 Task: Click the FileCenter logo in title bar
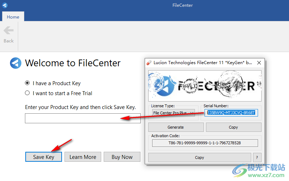click(x=5, y=5)
